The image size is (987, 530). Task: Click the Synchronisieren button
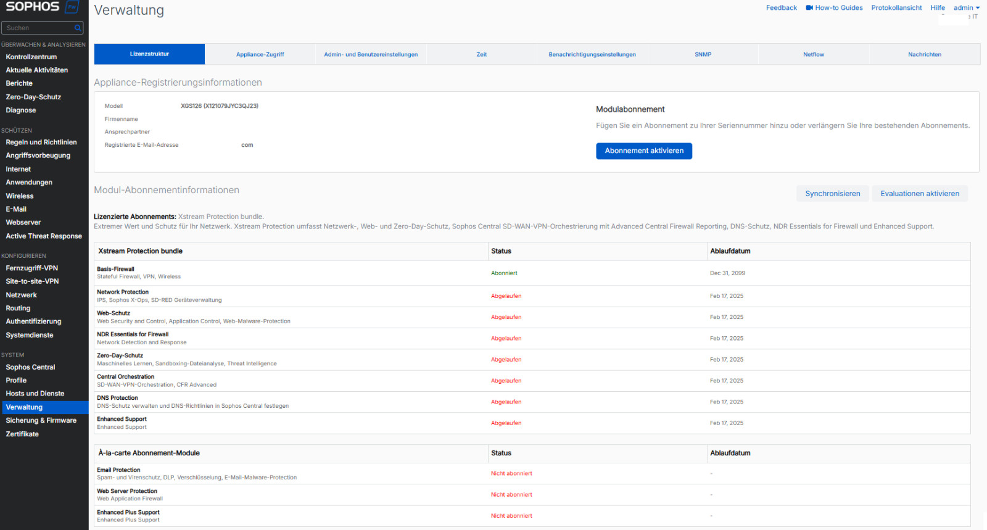coord(832,194)
